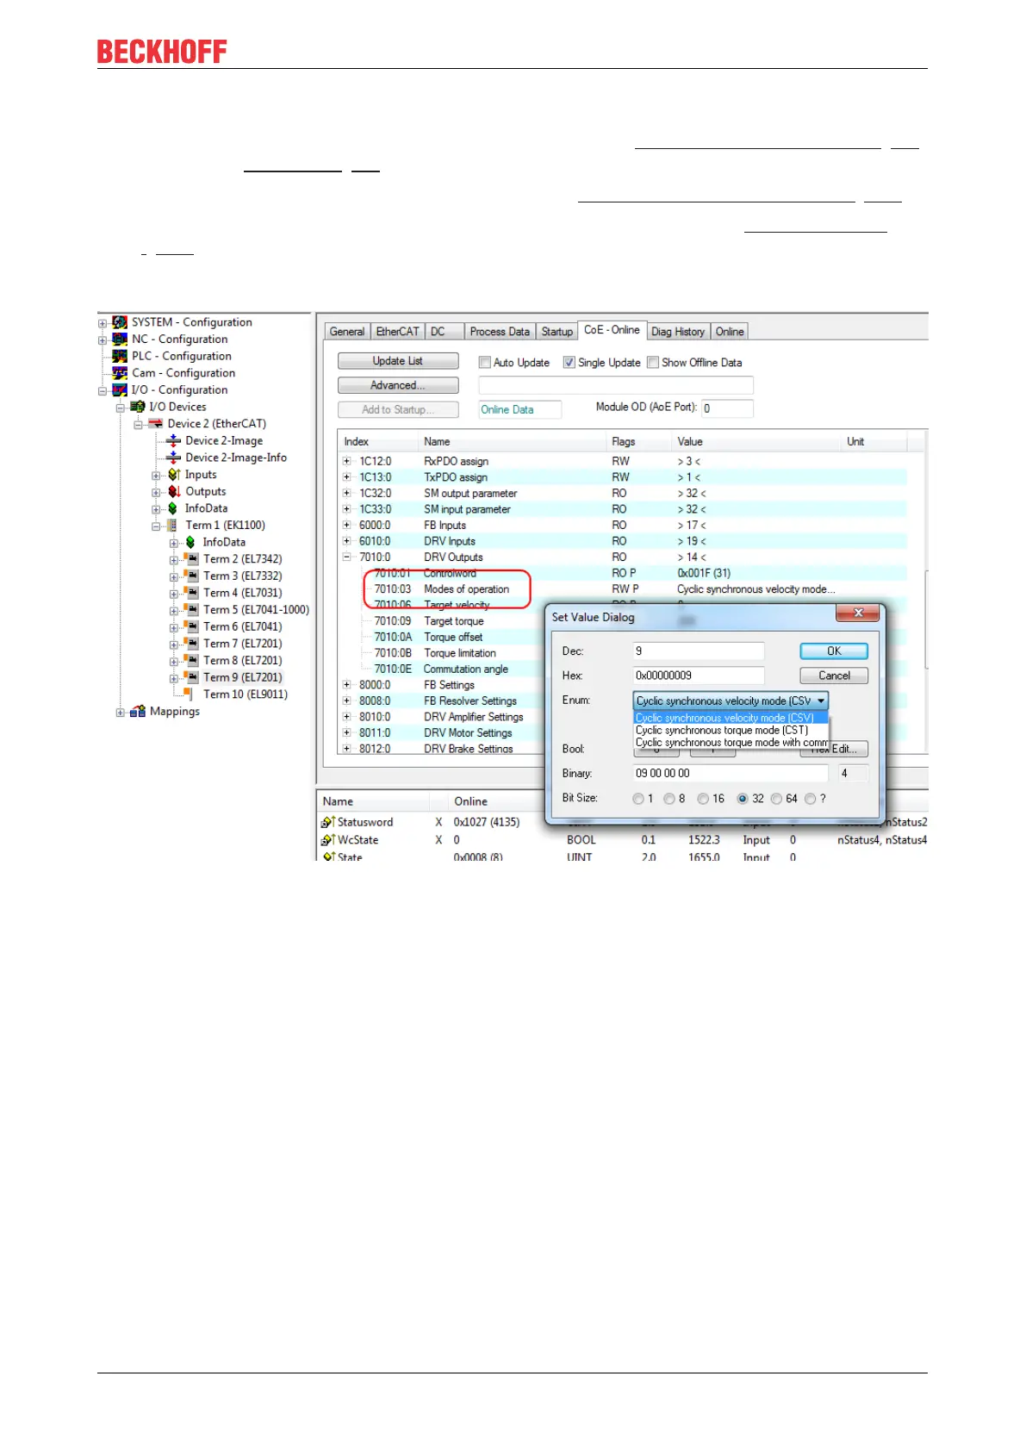This screenshot has height=1451, width=1026.
Task: Collapse the 7010:0 DRV Outputs entry
Action: (347, 557)
